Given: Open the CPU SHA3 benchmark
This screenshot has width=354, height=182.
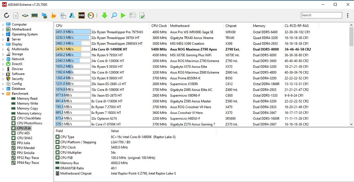Looking at the screenshot, I should pos(24,138).
